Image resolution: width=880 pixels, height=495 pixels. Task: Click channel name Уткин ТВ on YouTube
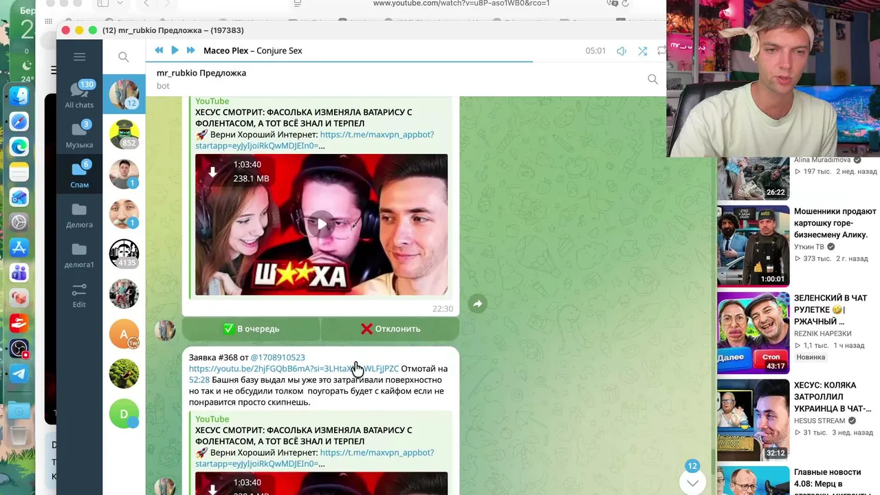pos(808,247)
